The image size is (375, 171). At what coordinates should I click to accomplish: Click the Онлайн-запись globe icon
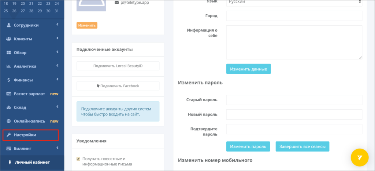click(x=9, y=121)
